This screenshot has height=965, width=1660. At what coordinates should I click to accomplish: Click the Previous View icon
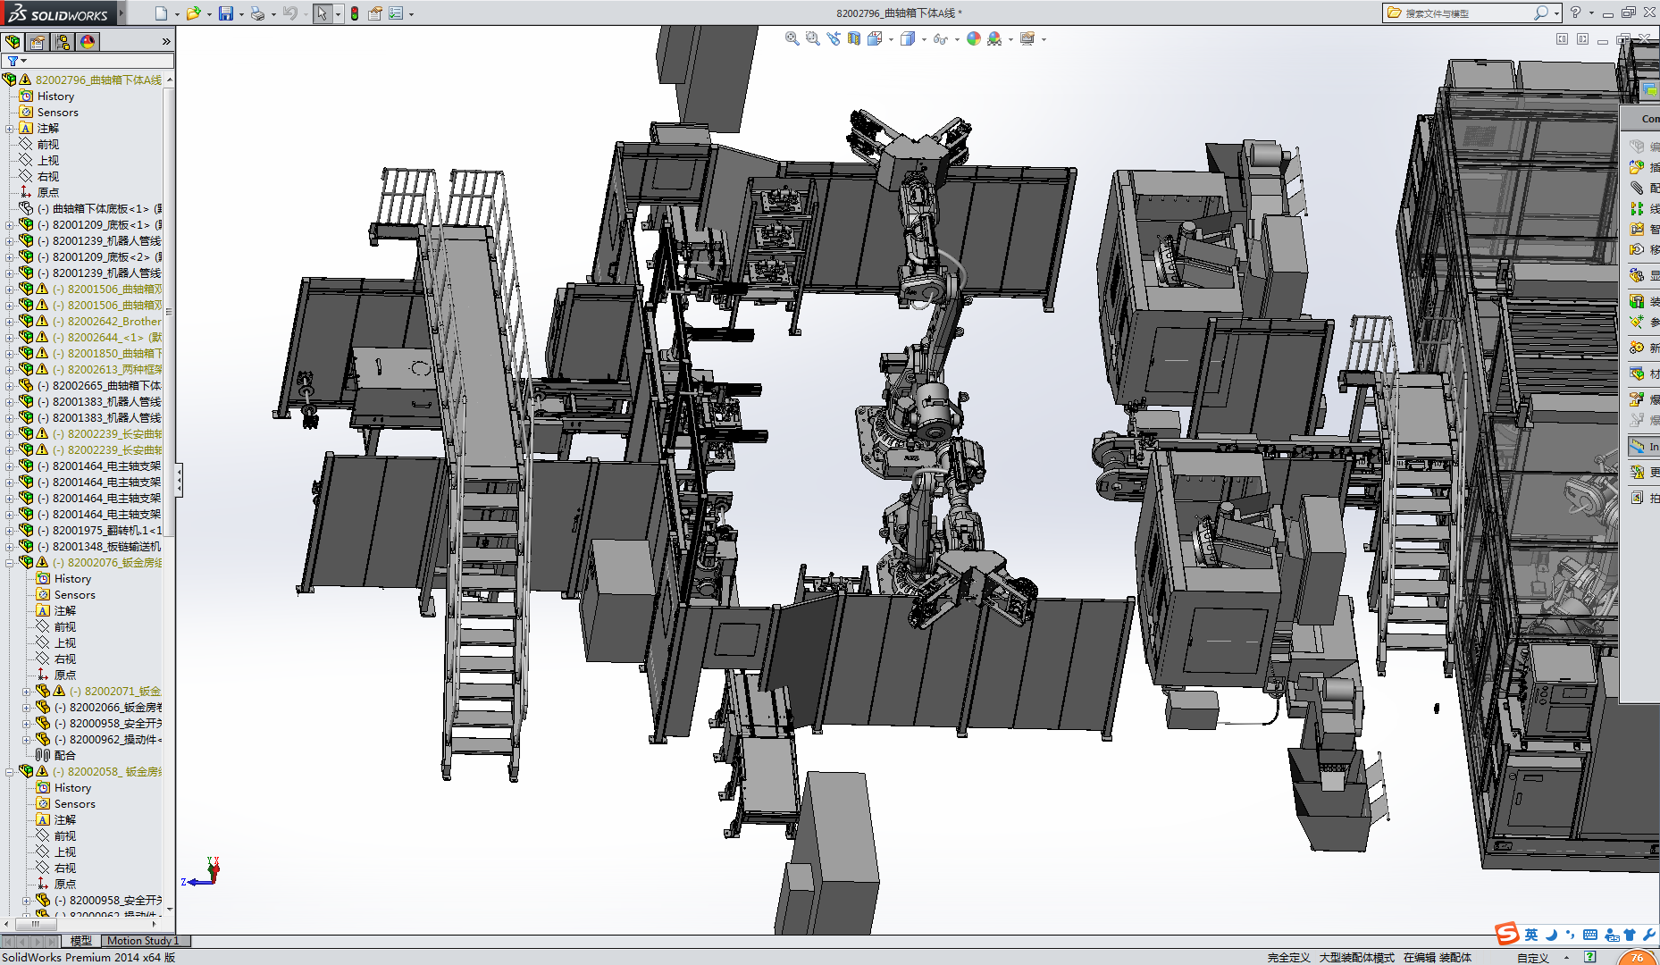pos(834,38)
